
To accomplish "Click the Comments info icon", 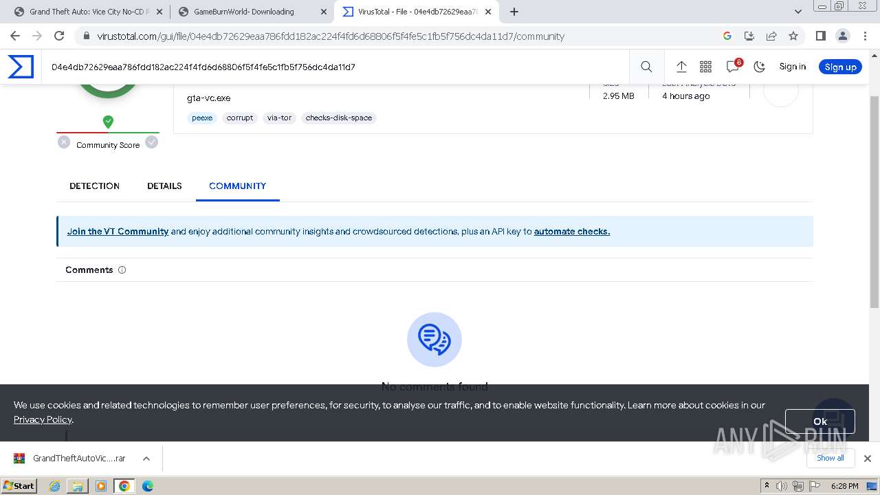I will (x=122, y=270).
